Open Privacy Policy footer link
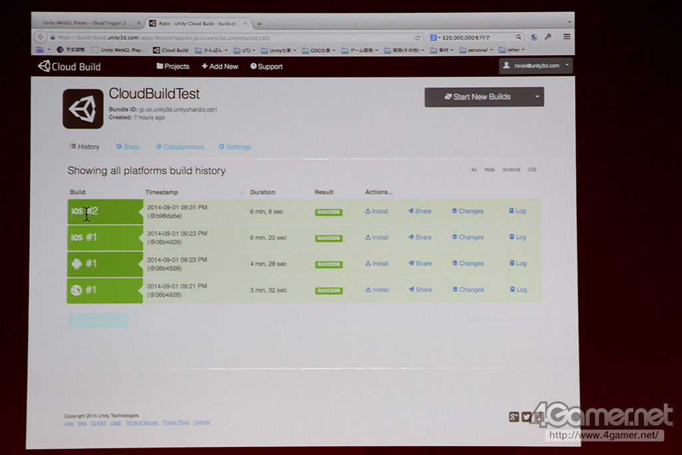 176,422
